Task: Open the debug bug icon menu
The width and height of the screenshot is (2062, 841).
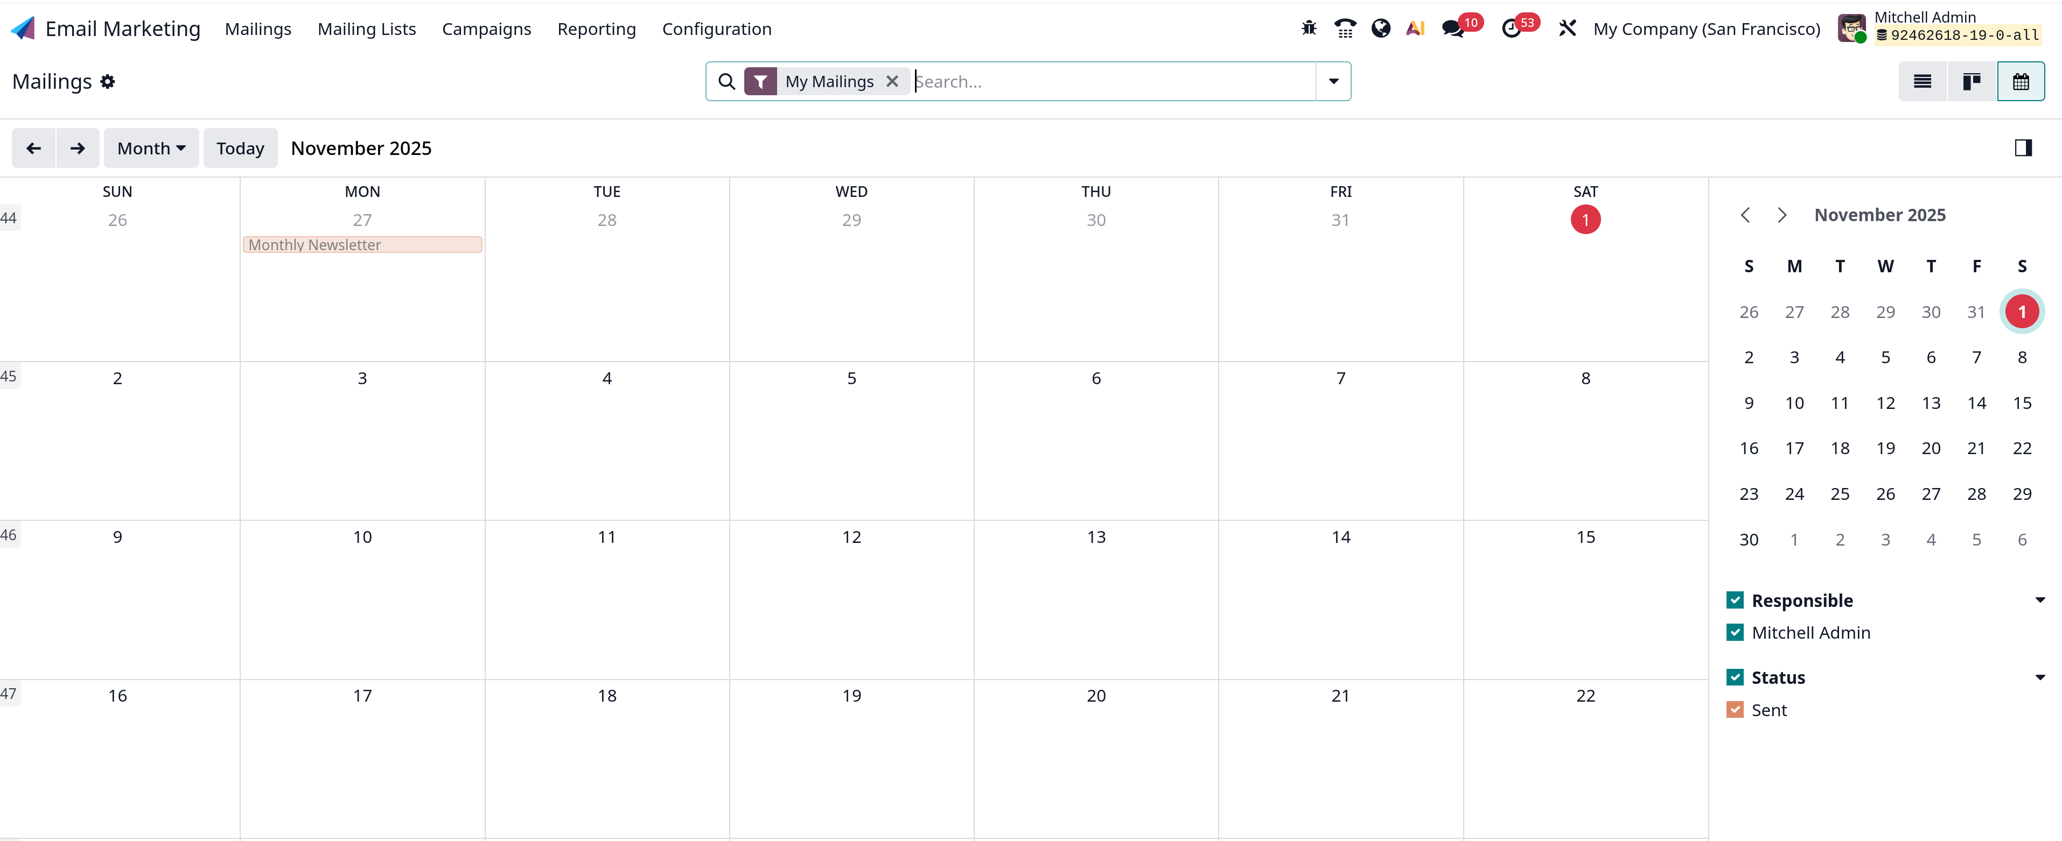Action: (1309, 29)
